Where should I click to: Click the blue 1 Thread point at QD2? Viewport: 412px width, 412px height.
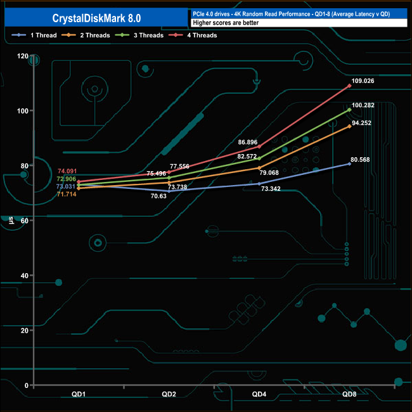(x=169, y=191)
